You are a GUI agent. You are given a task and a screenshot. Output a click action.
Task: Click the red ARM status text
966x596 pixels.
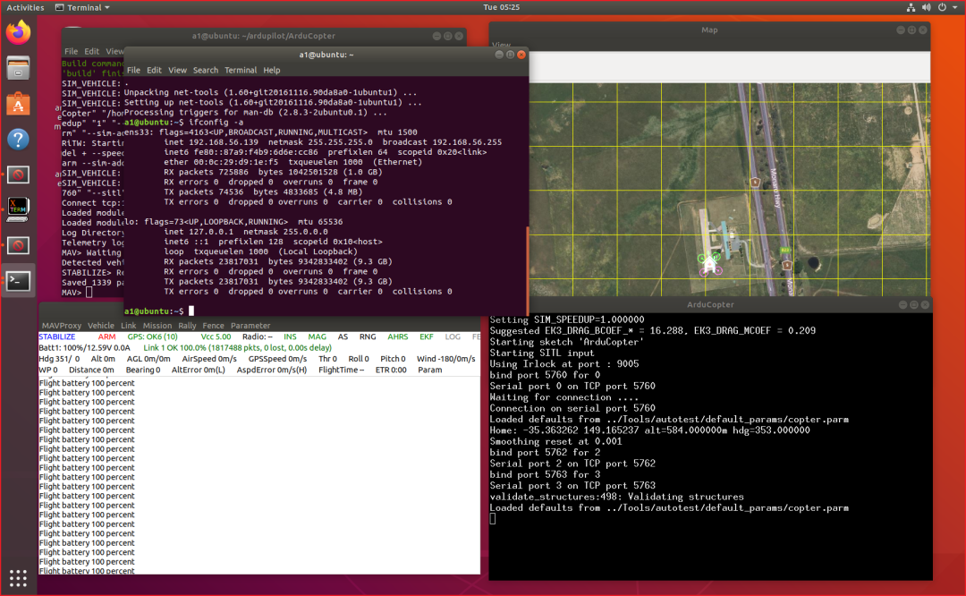pos(106,336)
